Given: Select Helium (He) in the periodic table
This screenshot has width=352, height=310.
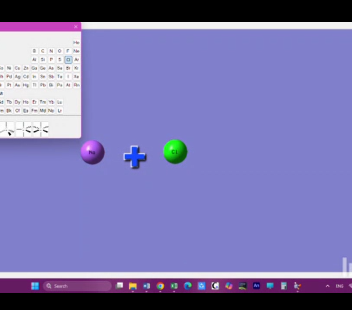Looking at the screenshot, I should [x=76, y=42].
